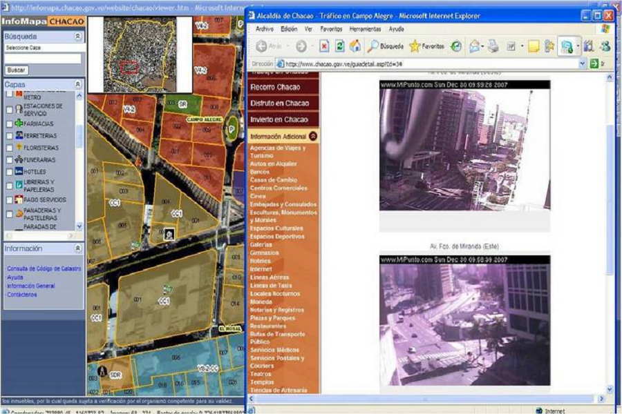Click the Pago Servicios layer icon
The height and width of the screenshot is (414, 622).
pyautogui.click(x=19, y=199)
